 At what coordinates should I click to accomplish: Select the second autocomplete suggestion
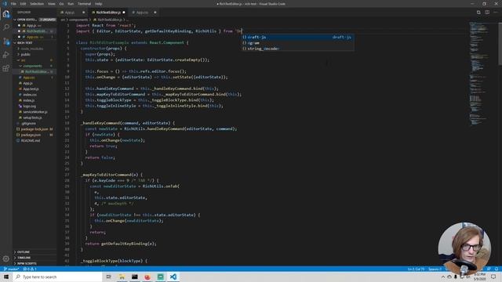tap(297, 43)
